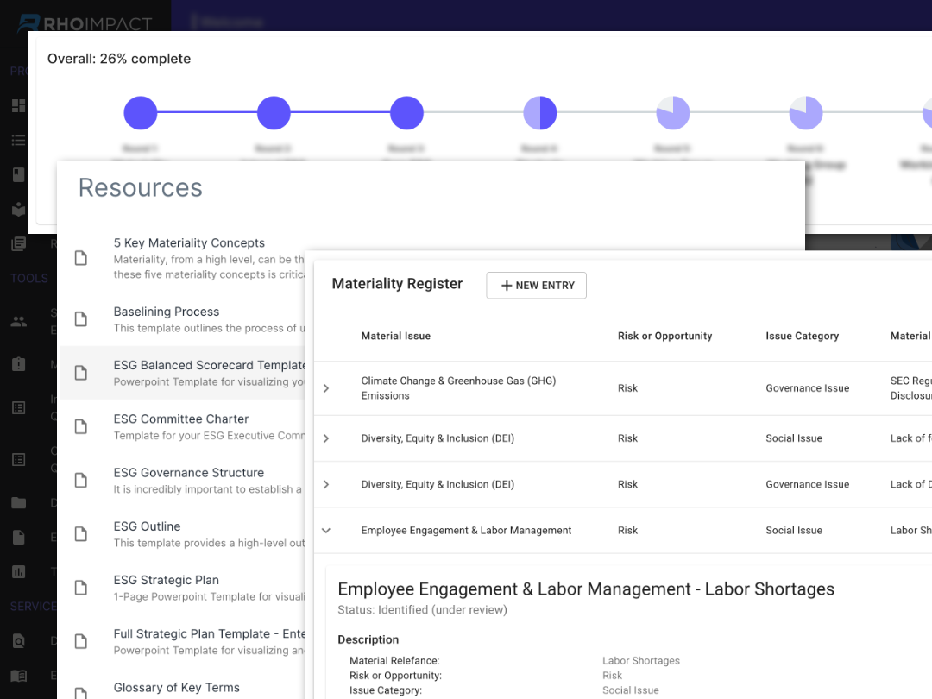This screenshot has height=699, width=932.
Task: Click the Materiality Register heading
Action: (397, 284)
